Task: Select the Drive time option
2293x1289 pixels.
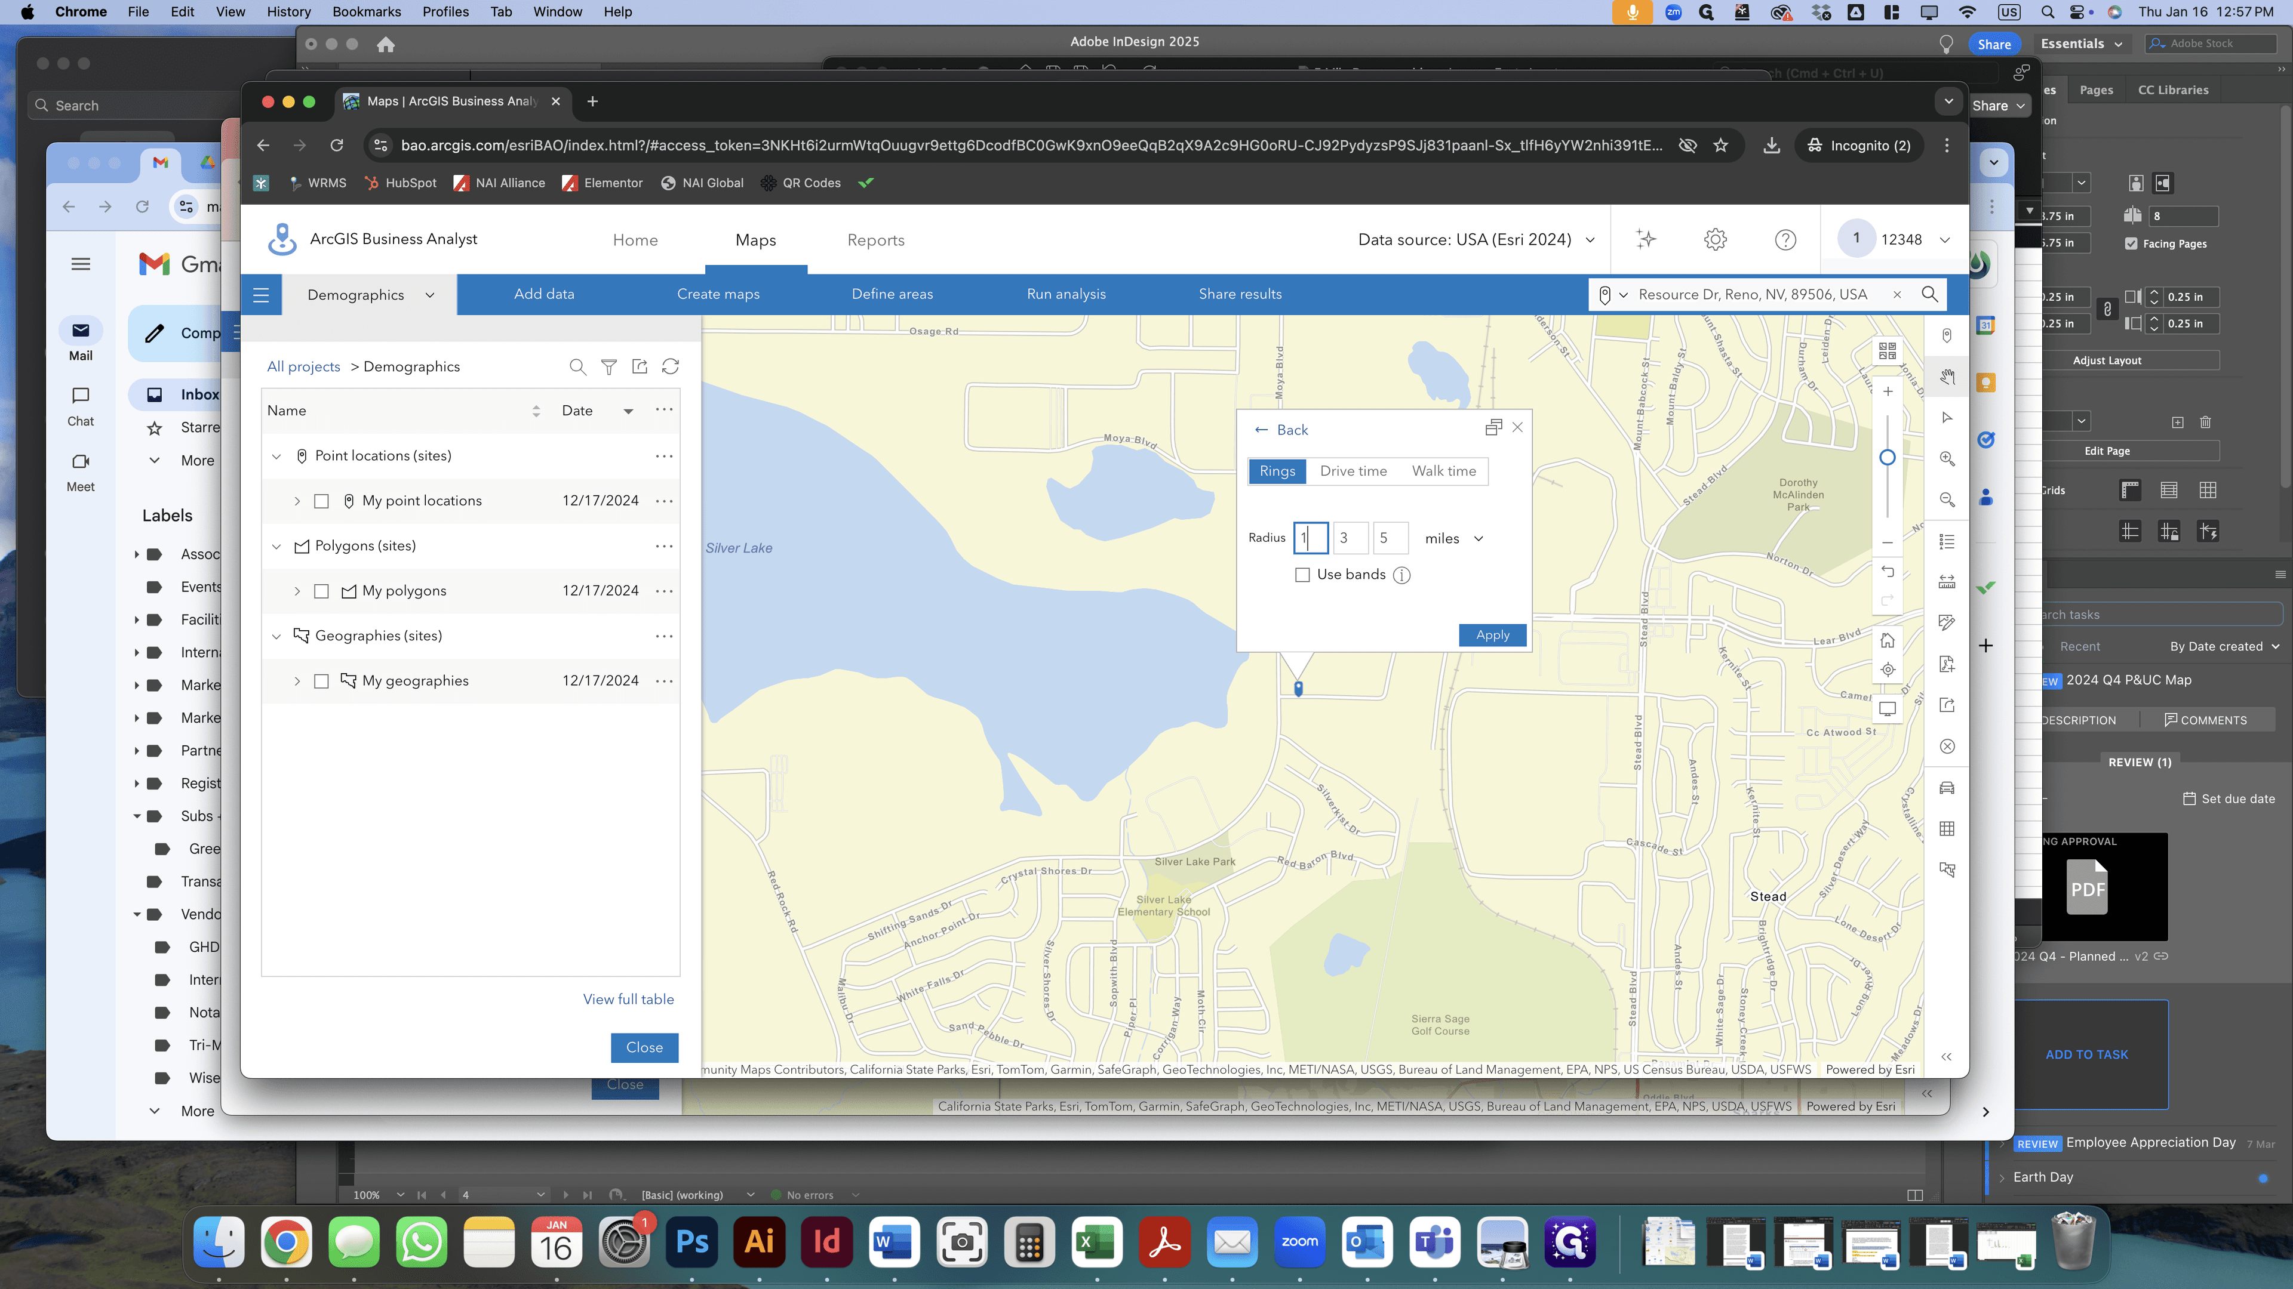Action: [1353, 471]
